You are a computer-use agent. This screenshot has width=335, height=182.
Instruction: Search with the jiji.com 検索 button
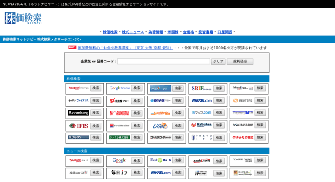click(x=219, y=173)
